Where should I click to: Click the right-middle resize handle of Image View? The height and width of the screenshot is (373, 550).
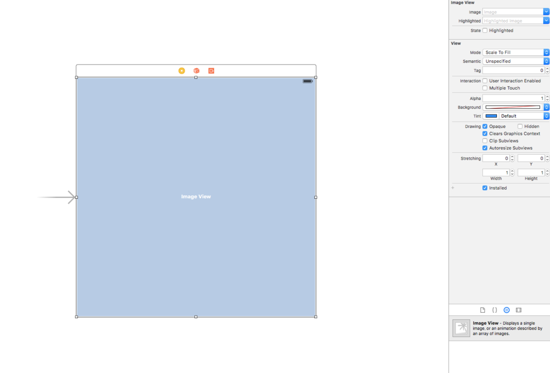pos(316,197)
